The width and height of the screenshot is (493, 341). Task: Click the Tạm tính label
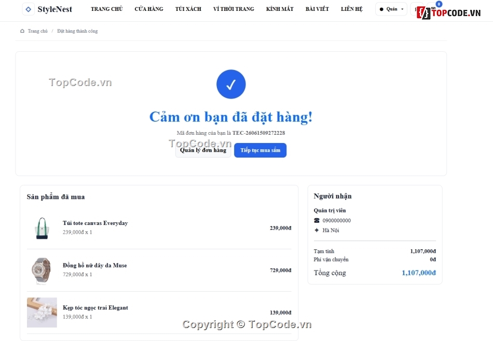[324, 251]
